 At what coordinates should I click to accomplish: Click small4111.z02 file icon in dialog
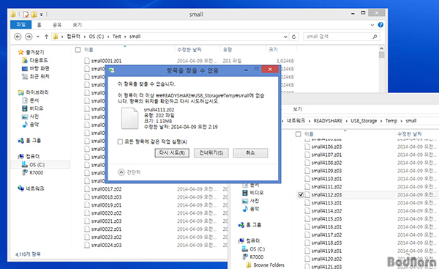tap(130, 118)
